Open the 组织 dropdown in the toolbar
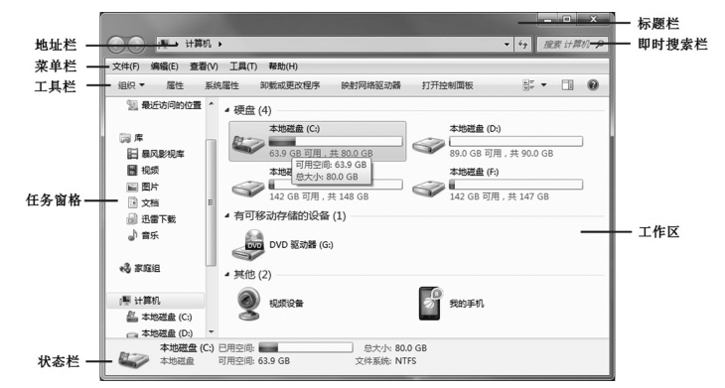 click(131, 85)
